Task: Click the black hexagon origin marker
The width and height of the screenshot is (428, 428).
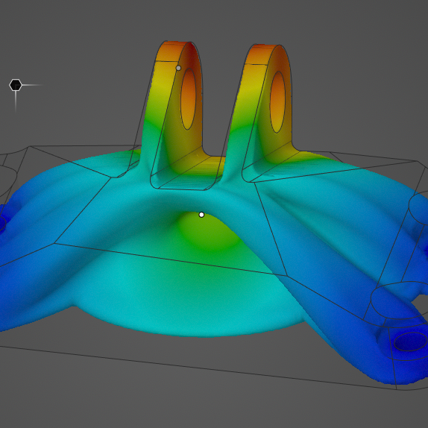Action: click(16, 85)
